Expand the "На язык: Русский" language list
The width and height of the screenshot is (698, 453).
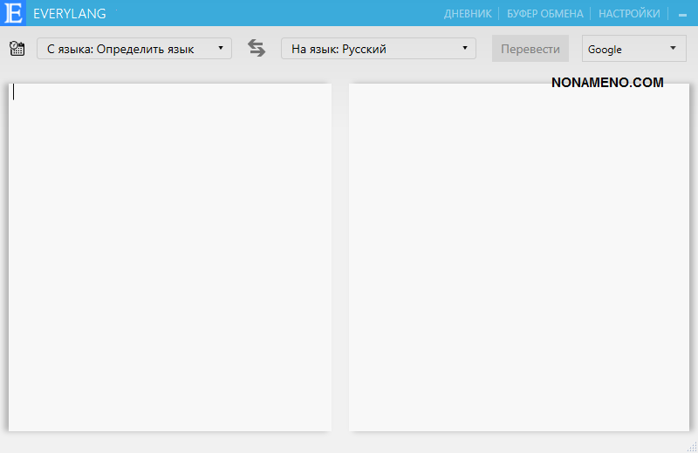378,49
